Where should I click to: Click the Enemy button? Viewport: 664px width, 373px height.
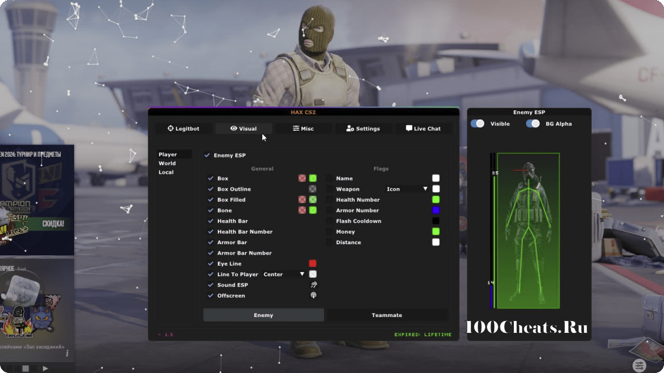(263, 315)
